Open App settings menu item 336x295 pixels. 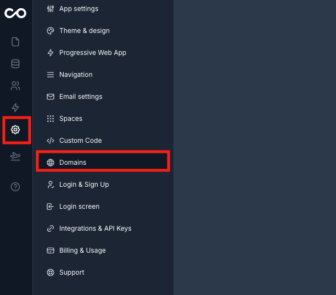[x=79, y=9]
